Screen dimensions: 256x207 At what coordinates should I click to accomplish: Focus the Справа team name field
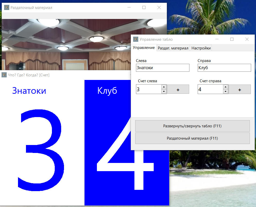point(224,68)
